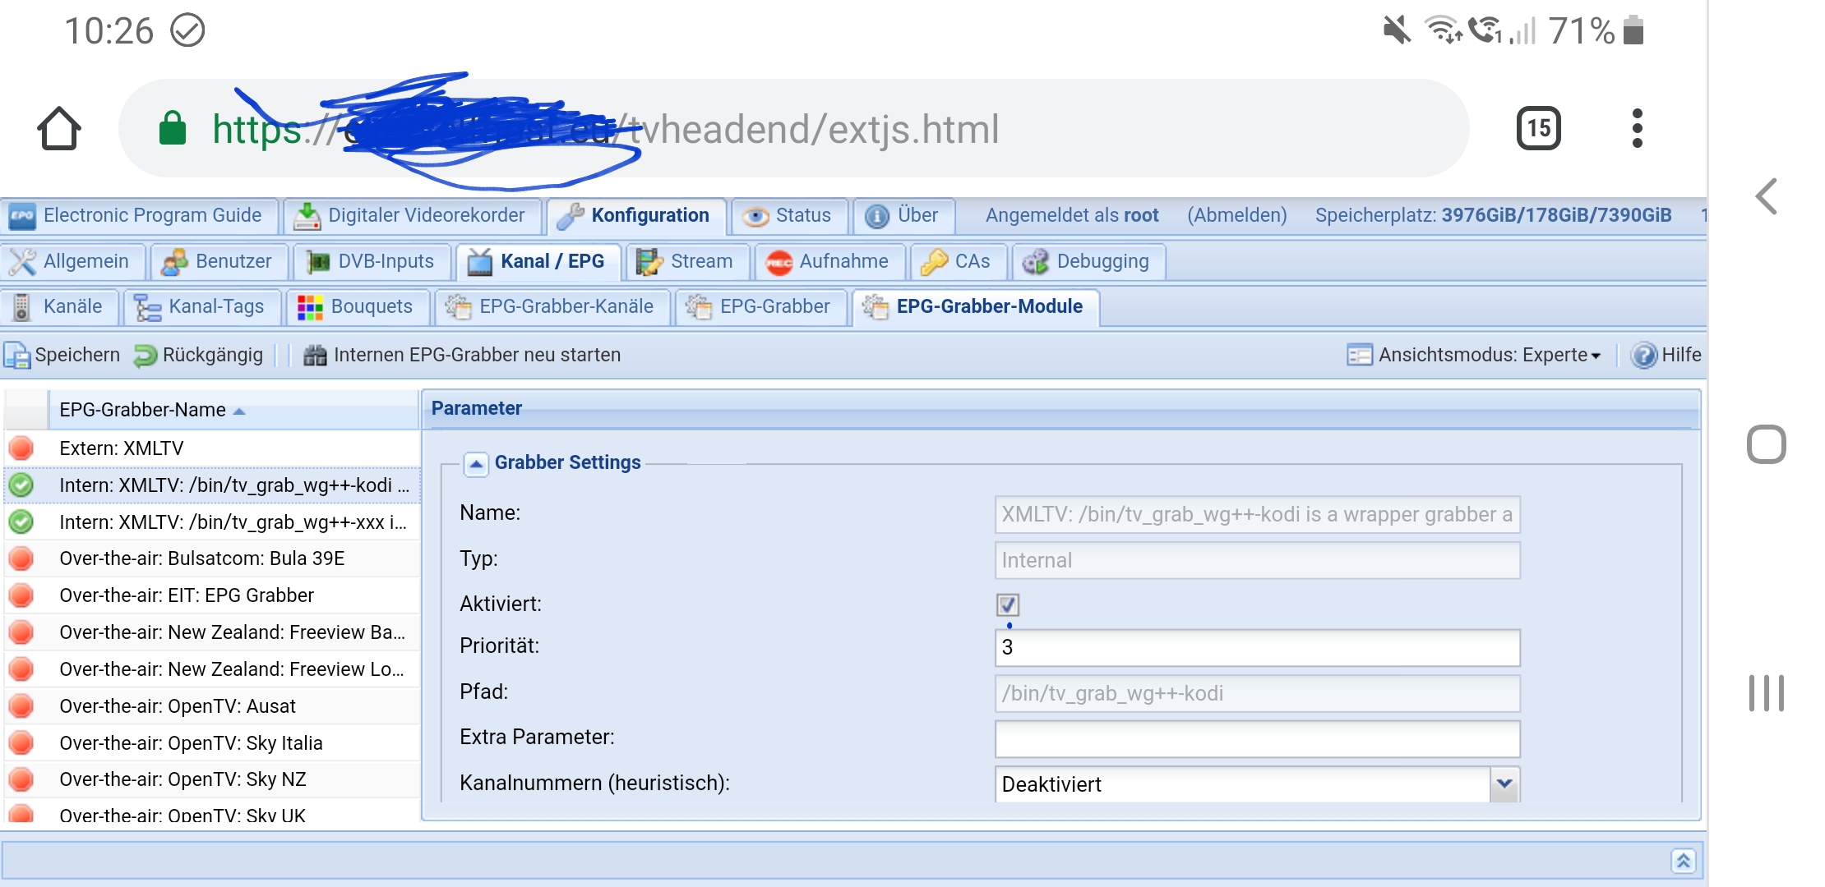Open the Bouquets sub-tab
Image resolution: width=1825 pixels, height=887 pixels.
357,307
